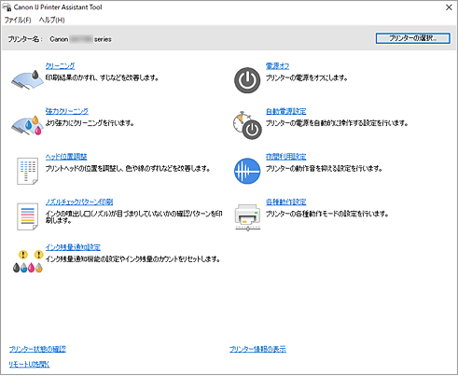458x376 pixels.
Task: Click the 夜間利用設定 blue quiet mode icon
Action: 247,171
